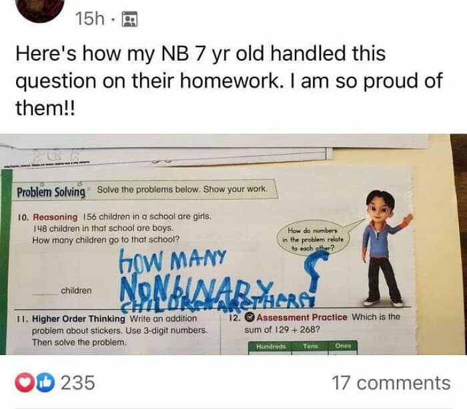View who reacted via the 235 count
Viewport: 467px width, 409px height.
78,382
